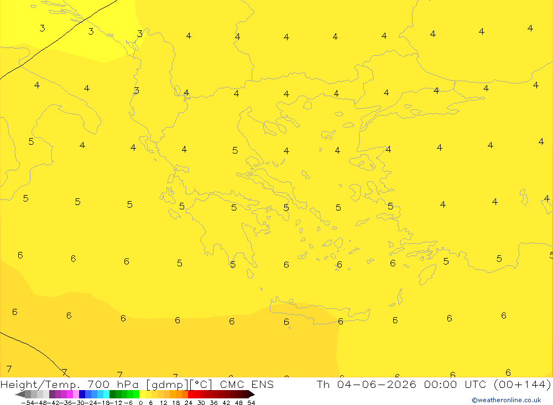Click the '-54' legend scale label
553x405 pixels.
pos(28,403)
